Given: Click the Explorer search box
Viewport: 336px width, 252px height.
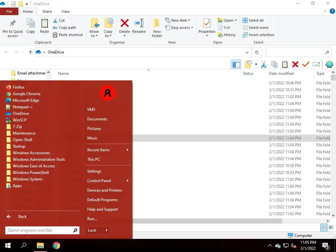Looking at the screenshot, I should pos(299,52).
